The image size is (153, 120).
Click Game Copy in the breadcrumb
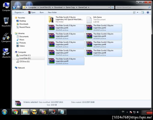pos(70,7)
